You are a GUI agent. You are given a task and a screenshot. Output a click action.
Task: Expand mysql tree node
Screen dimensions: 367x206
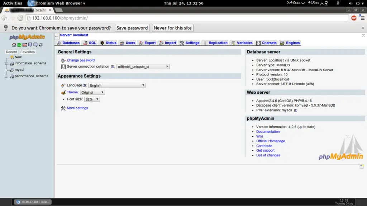[x=6, y=70]
